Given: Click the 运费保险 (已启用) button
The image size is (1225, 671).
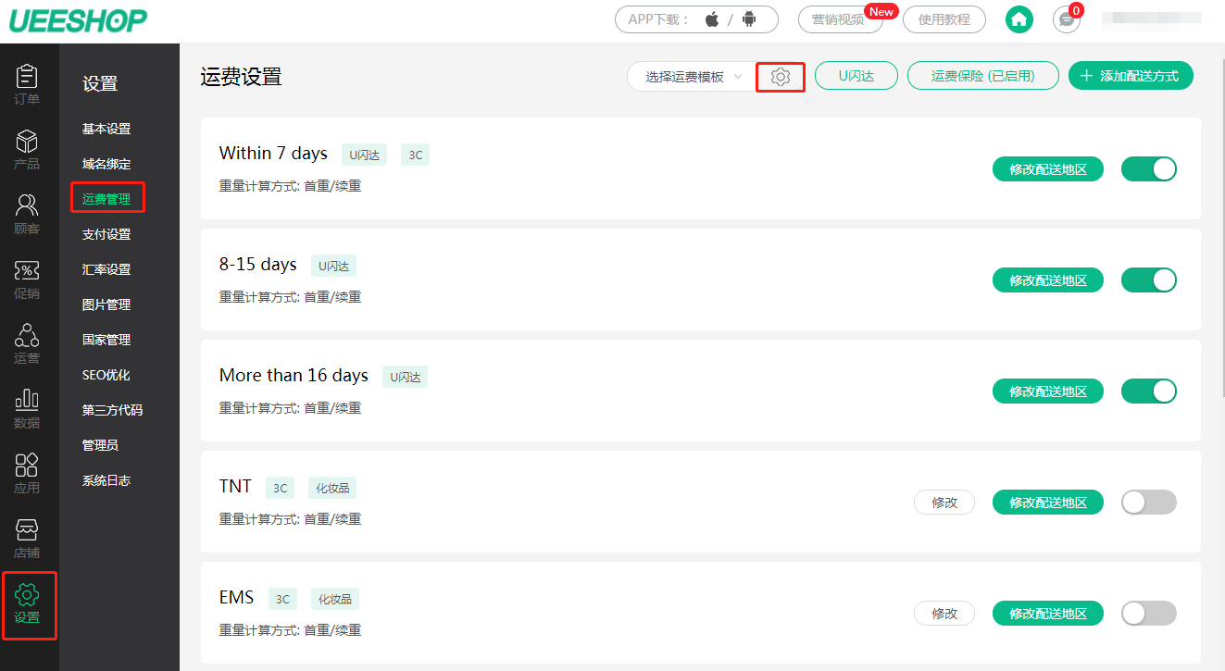Looking at the screenshot, I should point(983,76).
